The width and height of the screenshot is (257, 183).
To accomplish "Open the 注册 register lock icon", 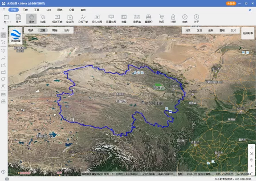I will click(x=173, y=19).
